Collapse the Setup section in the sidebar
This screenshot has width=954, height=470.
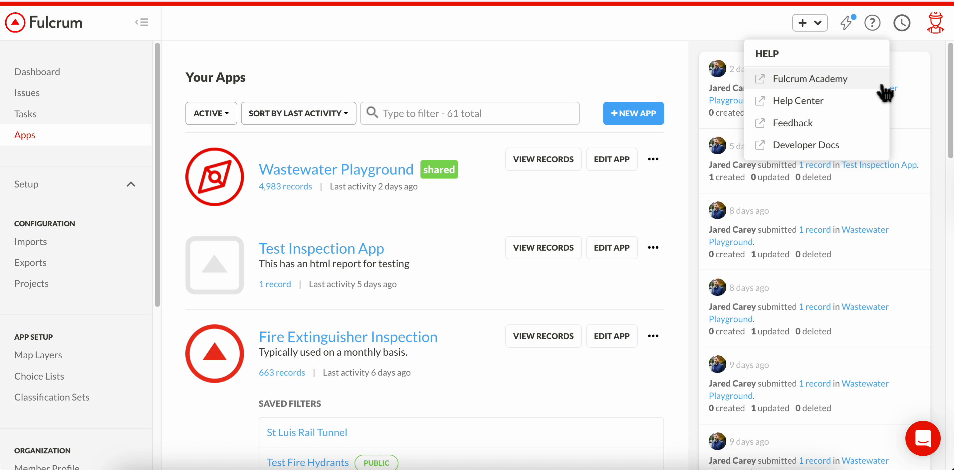click(131, 184)
